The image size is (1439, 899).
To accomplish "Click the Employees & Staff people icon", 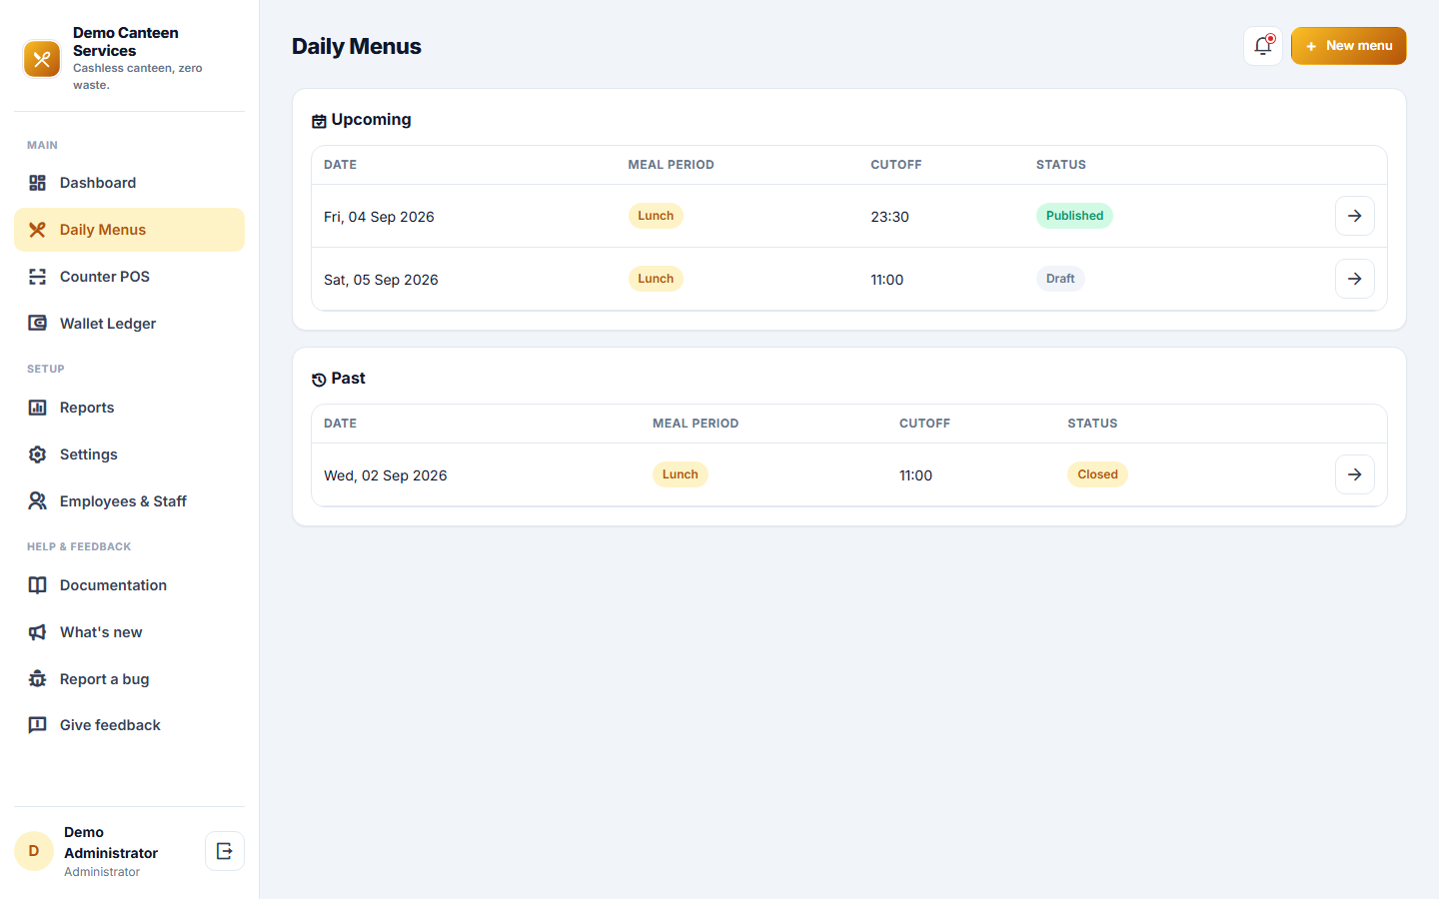I will tap(38, 501).
